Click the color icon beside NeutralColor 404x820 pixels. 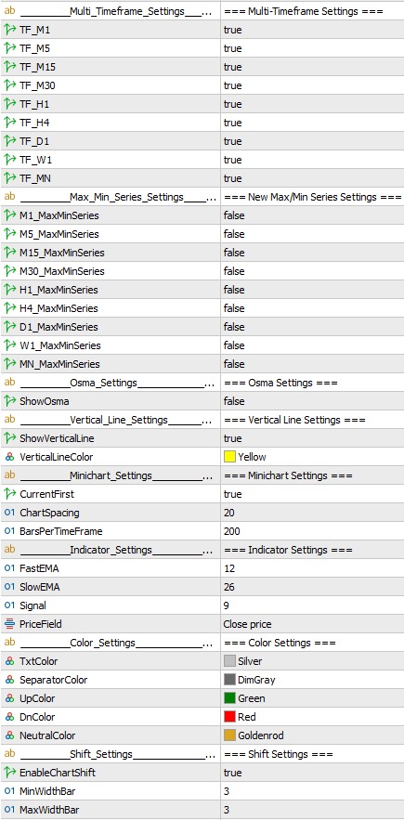click(x=9, y=735)
